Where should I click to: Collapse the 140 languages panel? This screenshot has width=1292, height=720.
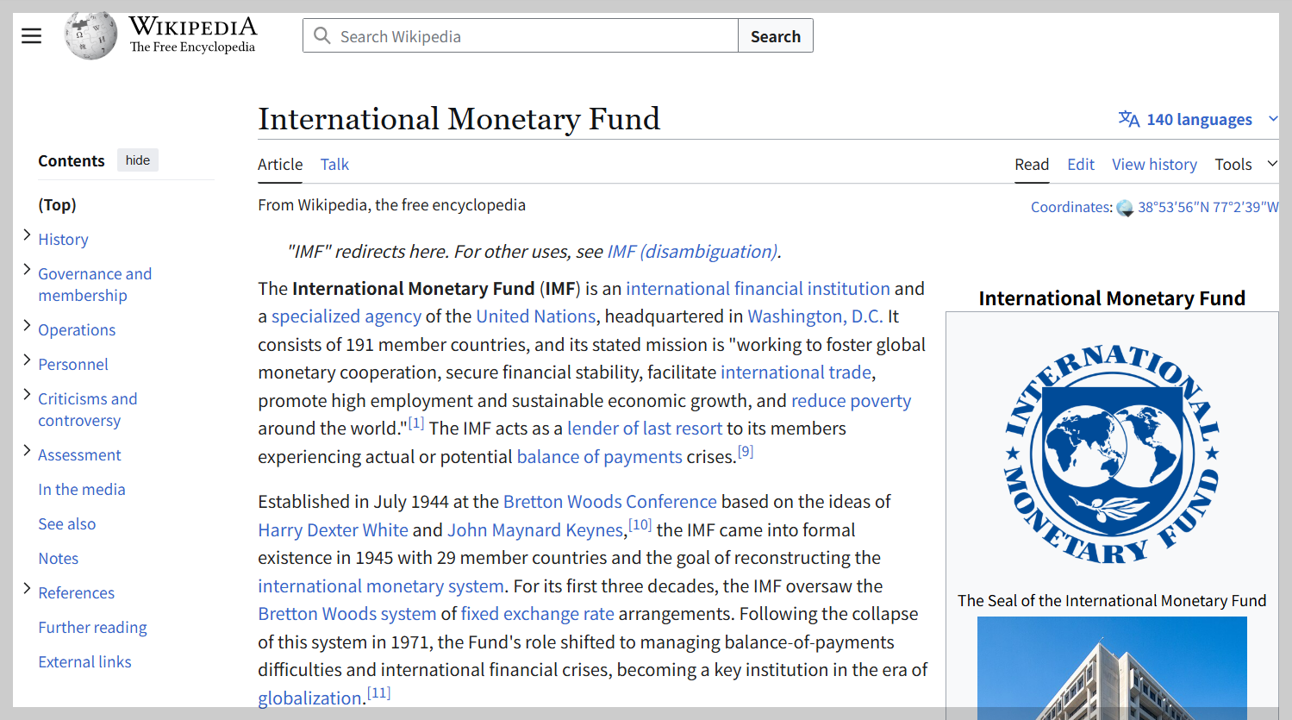[1273, 119]
